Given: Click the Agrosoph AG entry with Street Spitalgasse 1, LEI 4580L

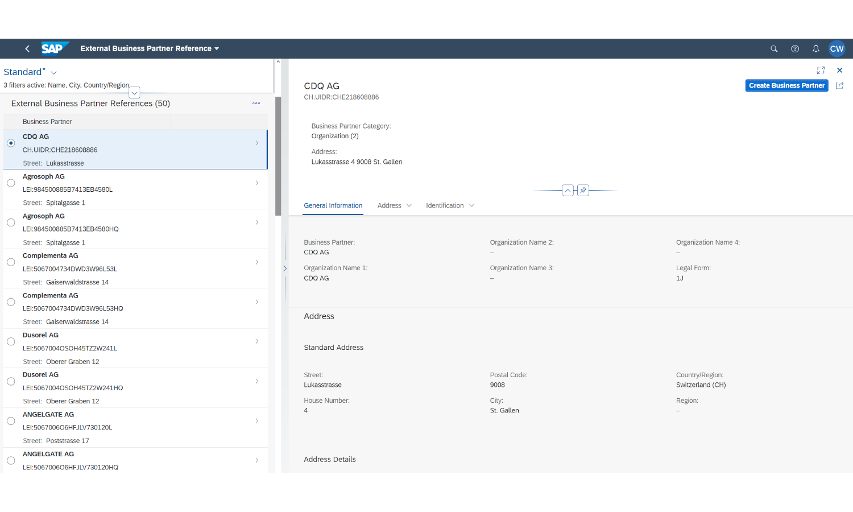Looking at the screenshot, I should point(135,189).
